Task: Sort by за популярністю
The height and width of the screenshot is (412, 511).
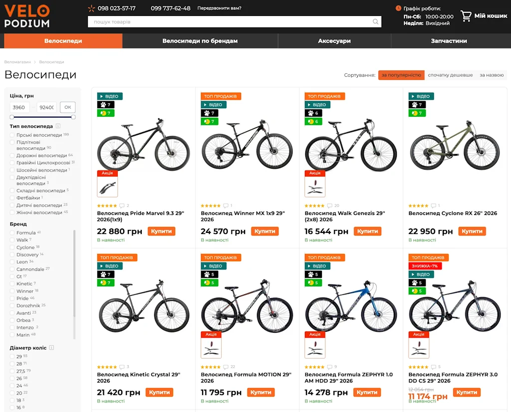Action: click(401, 75)
